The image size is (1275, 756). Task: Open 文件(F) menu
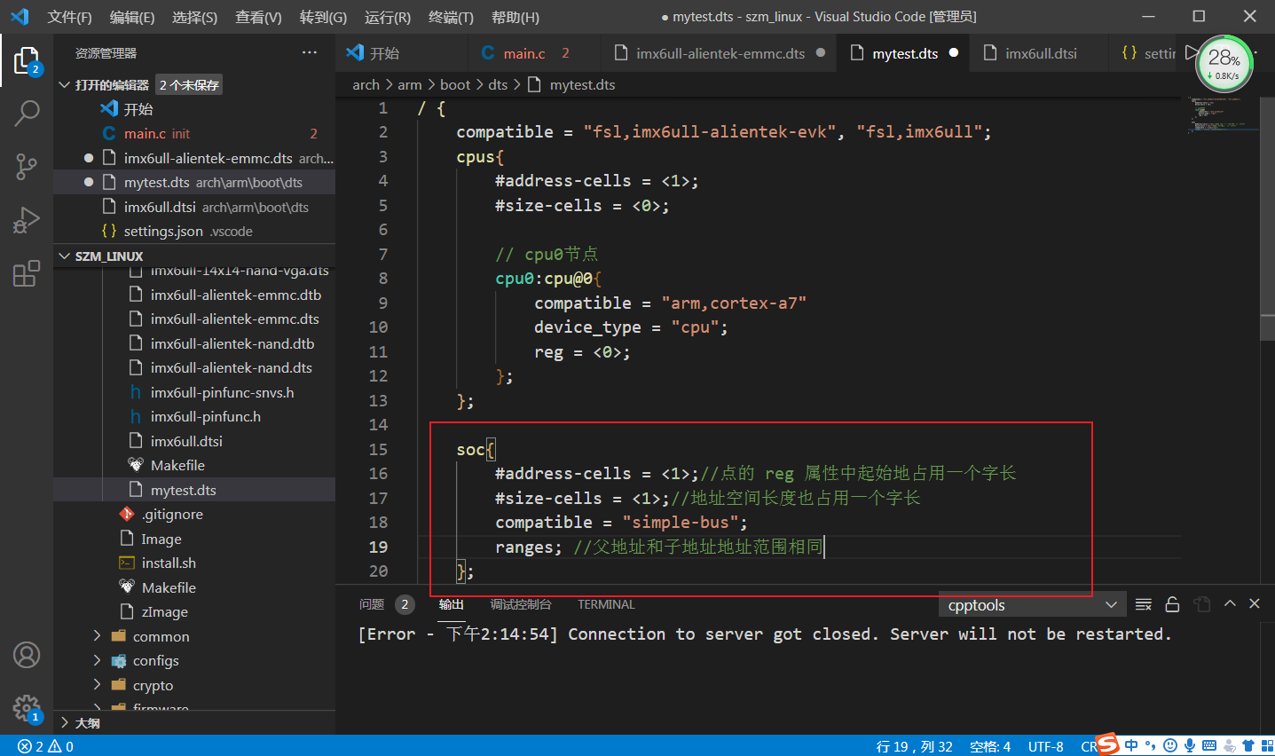[70, 17]
